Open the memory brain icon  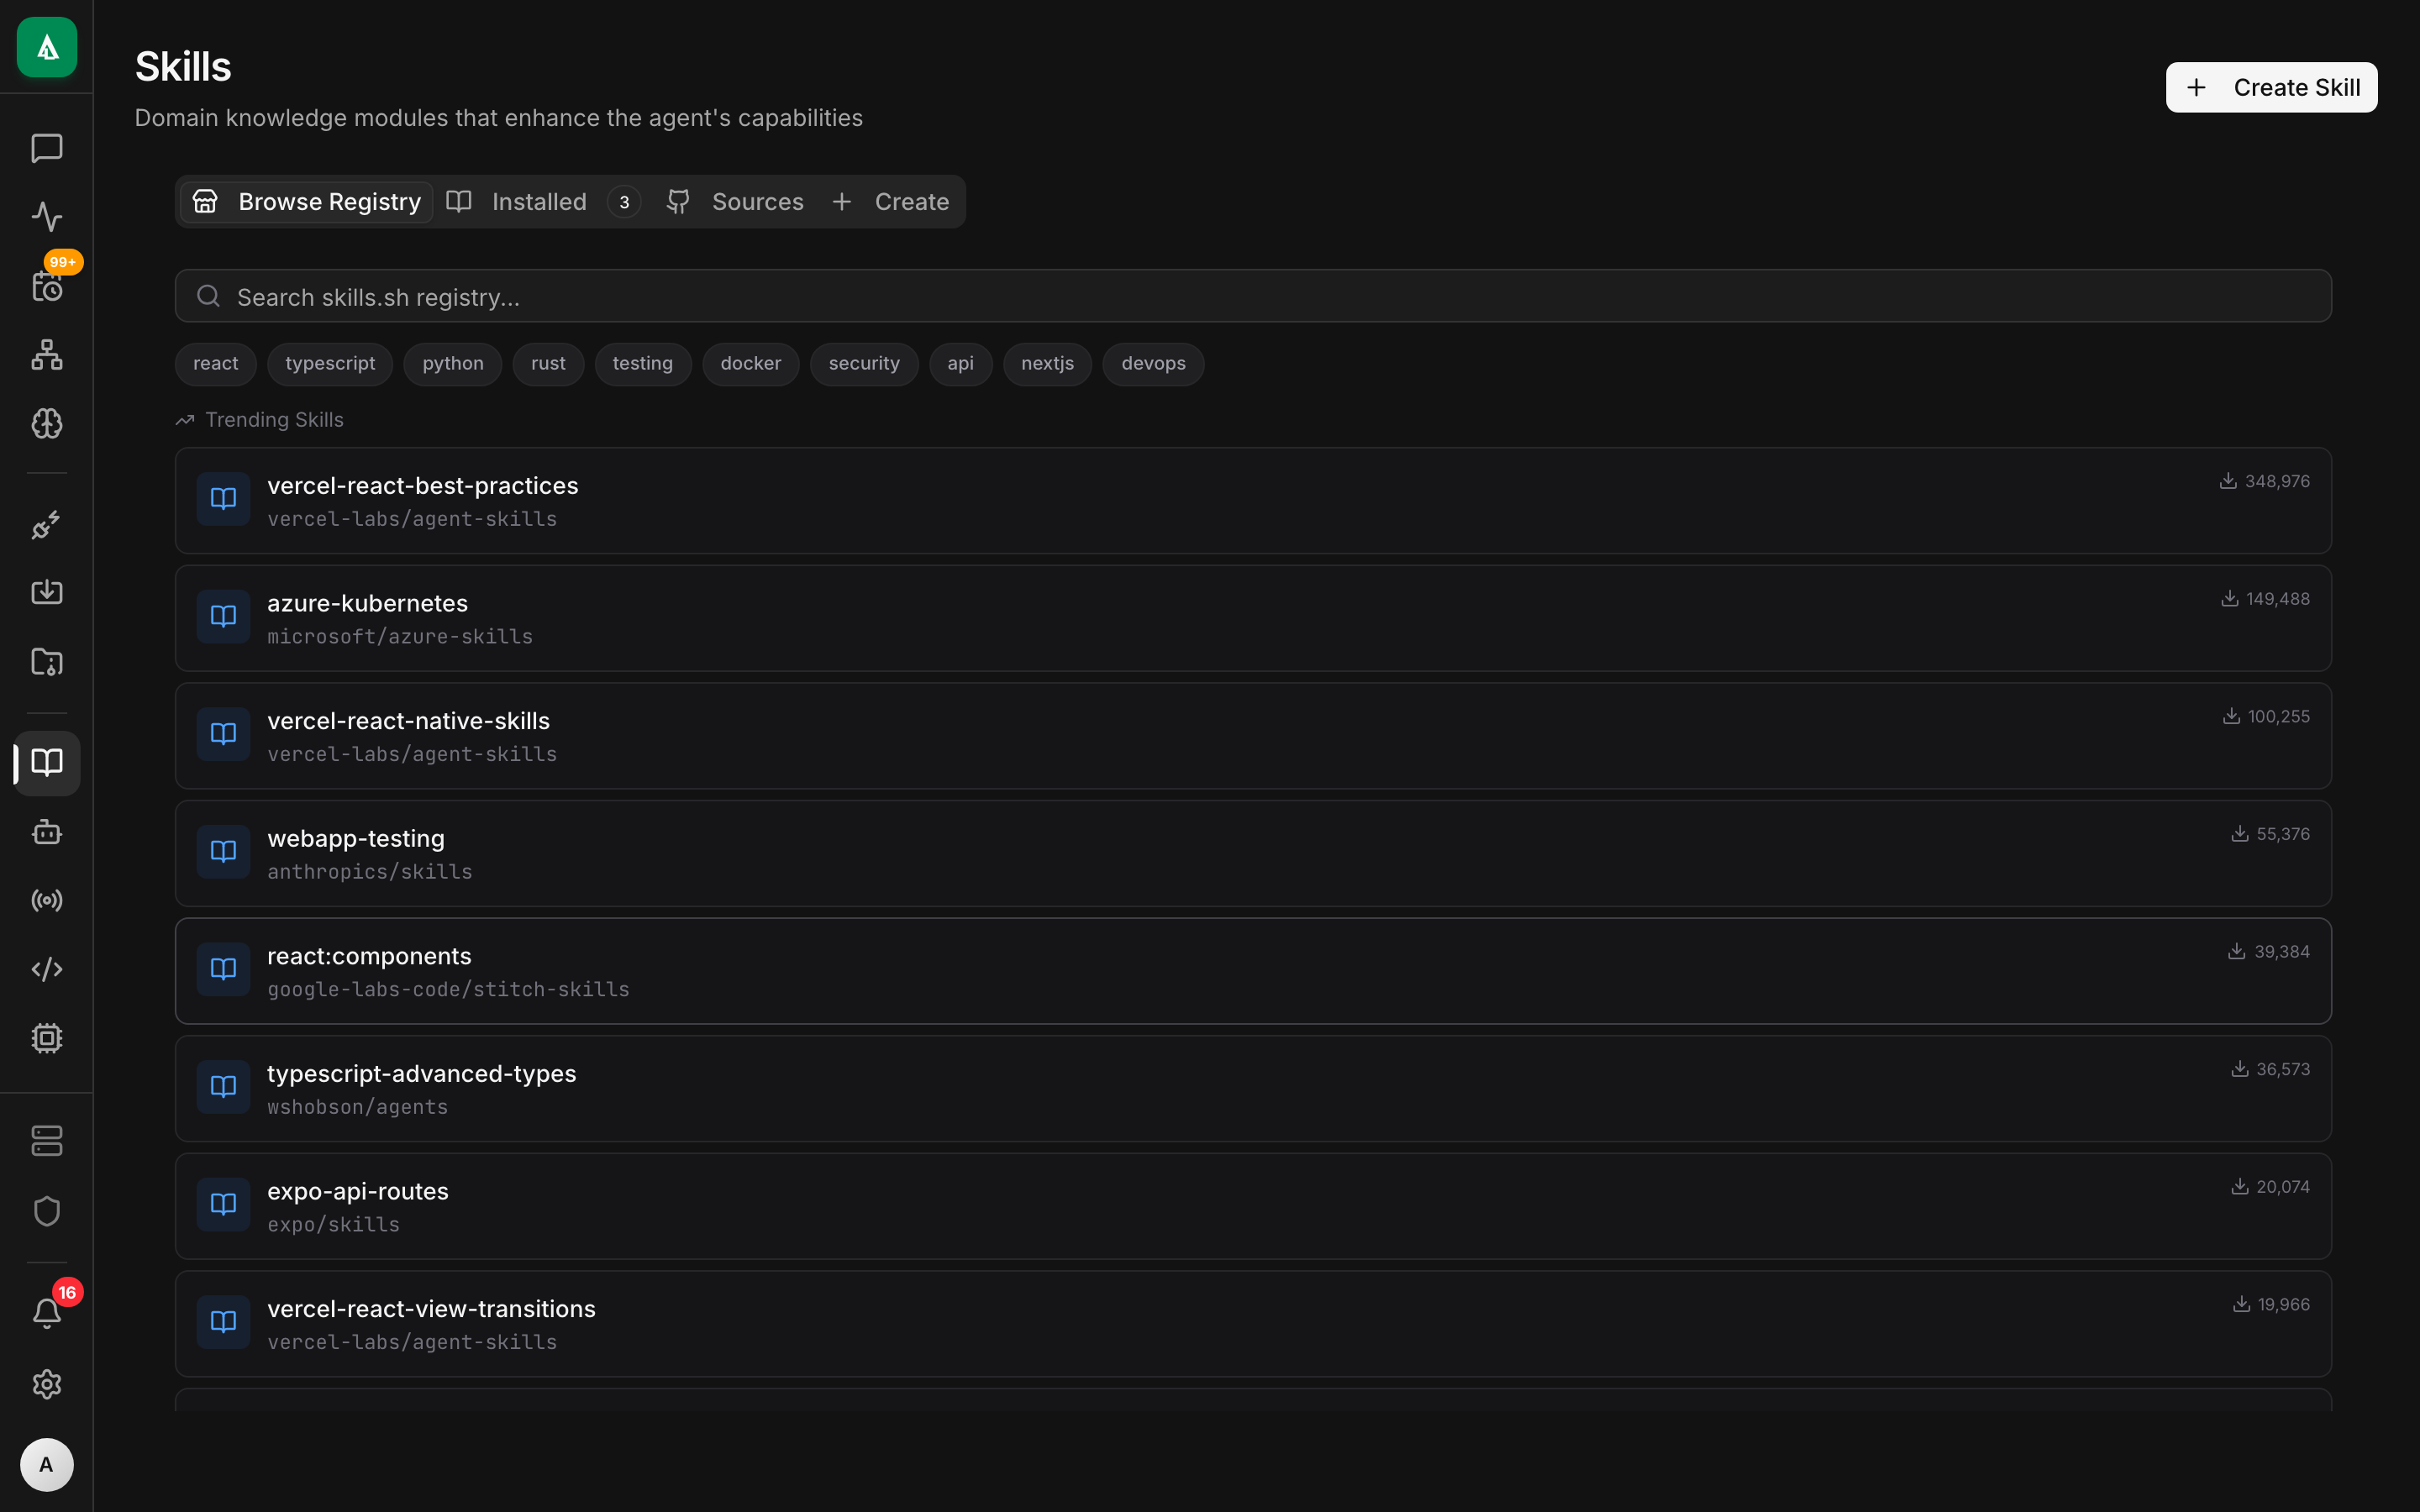coord(46,423)
